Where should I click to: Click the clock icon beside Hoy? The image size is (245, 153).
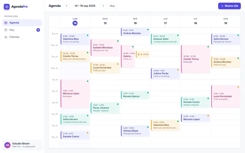[6, 30]
